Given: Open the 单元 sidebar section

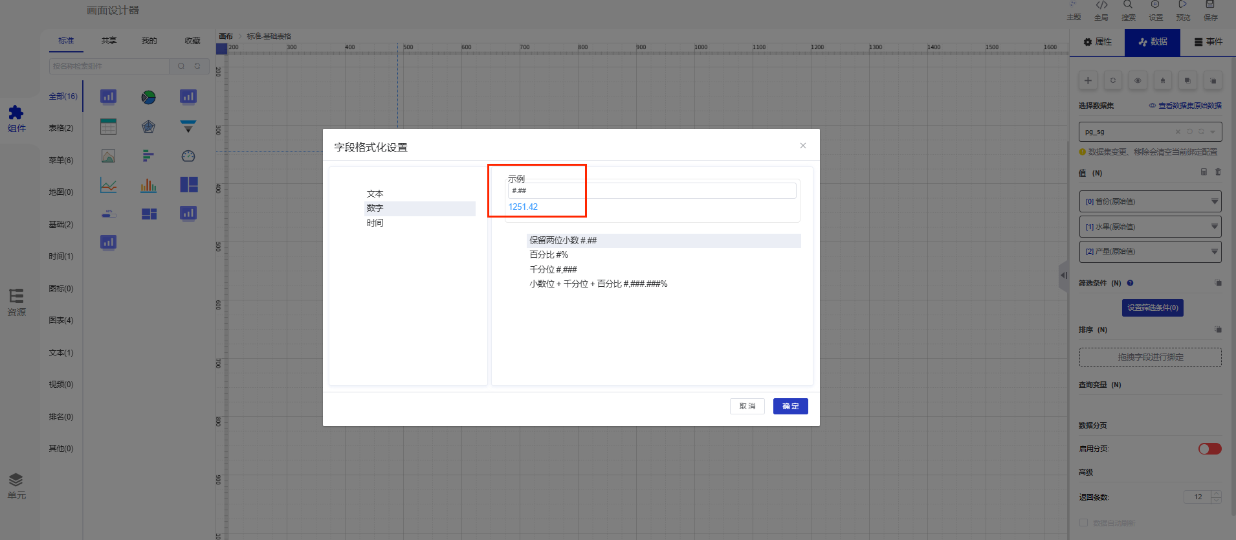Looking at the screenshot, I should (x=16, y=486).
